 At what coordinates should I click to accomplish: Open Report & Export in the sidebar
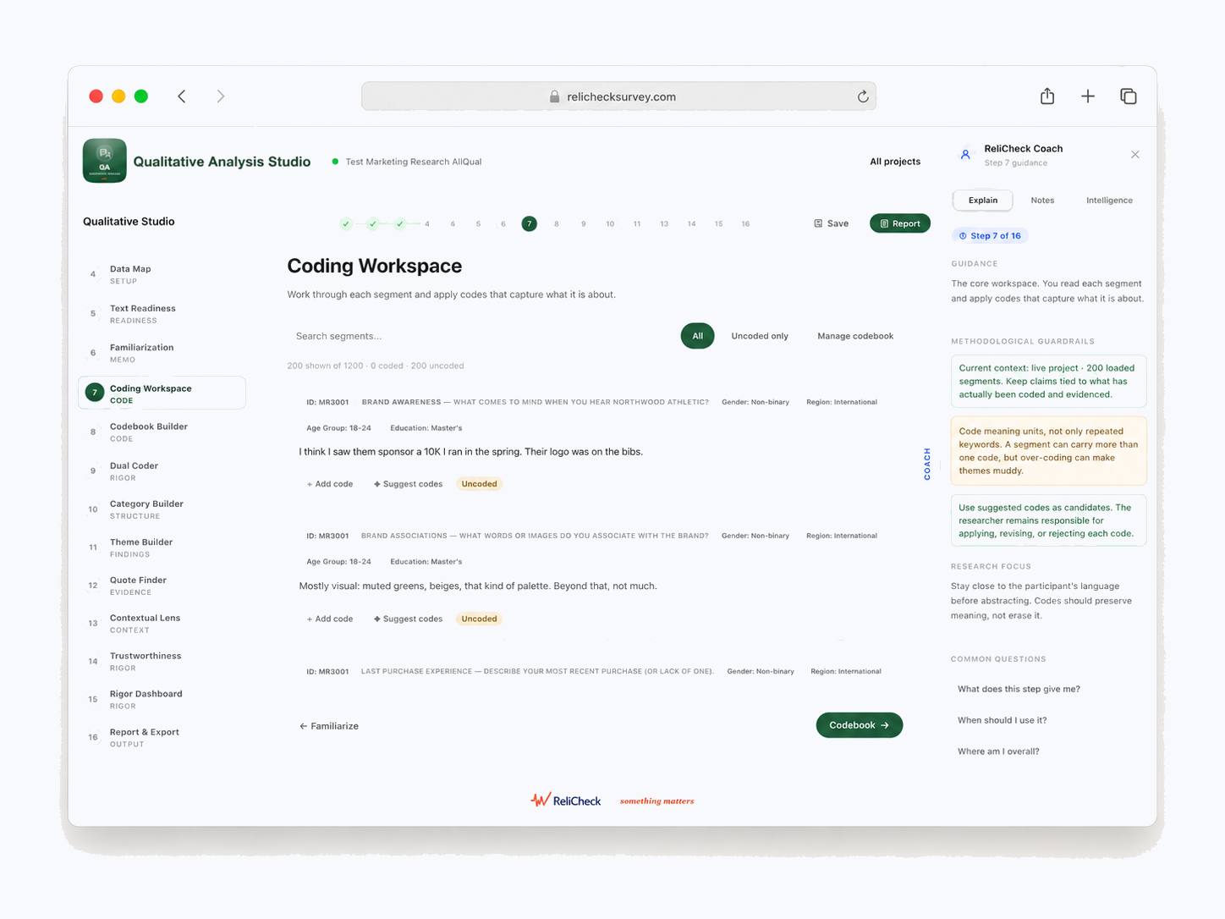[x=162, y=738]
